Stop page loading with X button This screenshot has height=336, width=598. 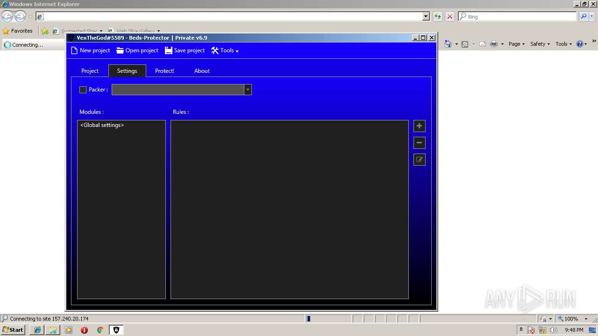(450, 16)
